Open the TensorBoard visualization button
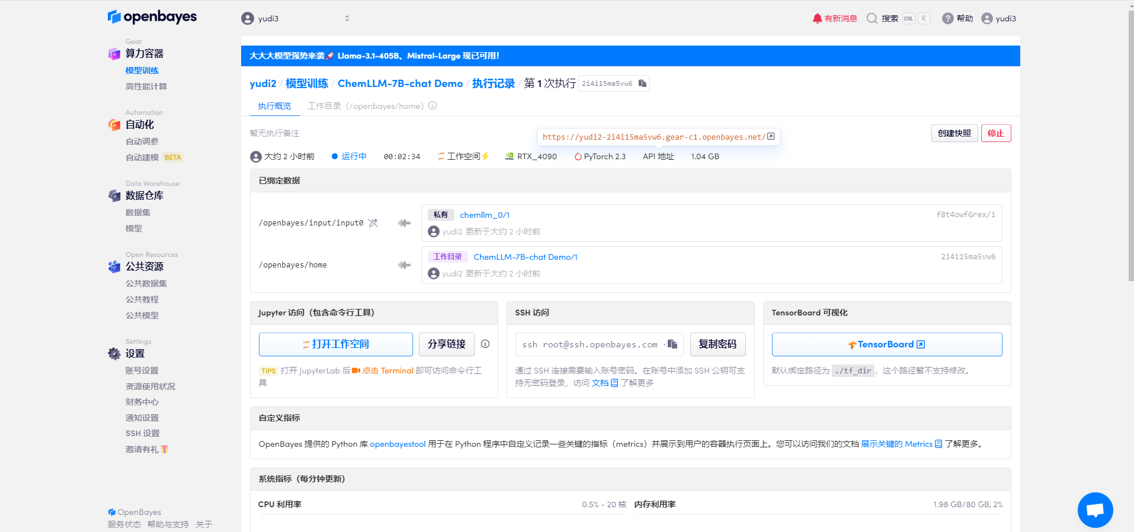 886,344
